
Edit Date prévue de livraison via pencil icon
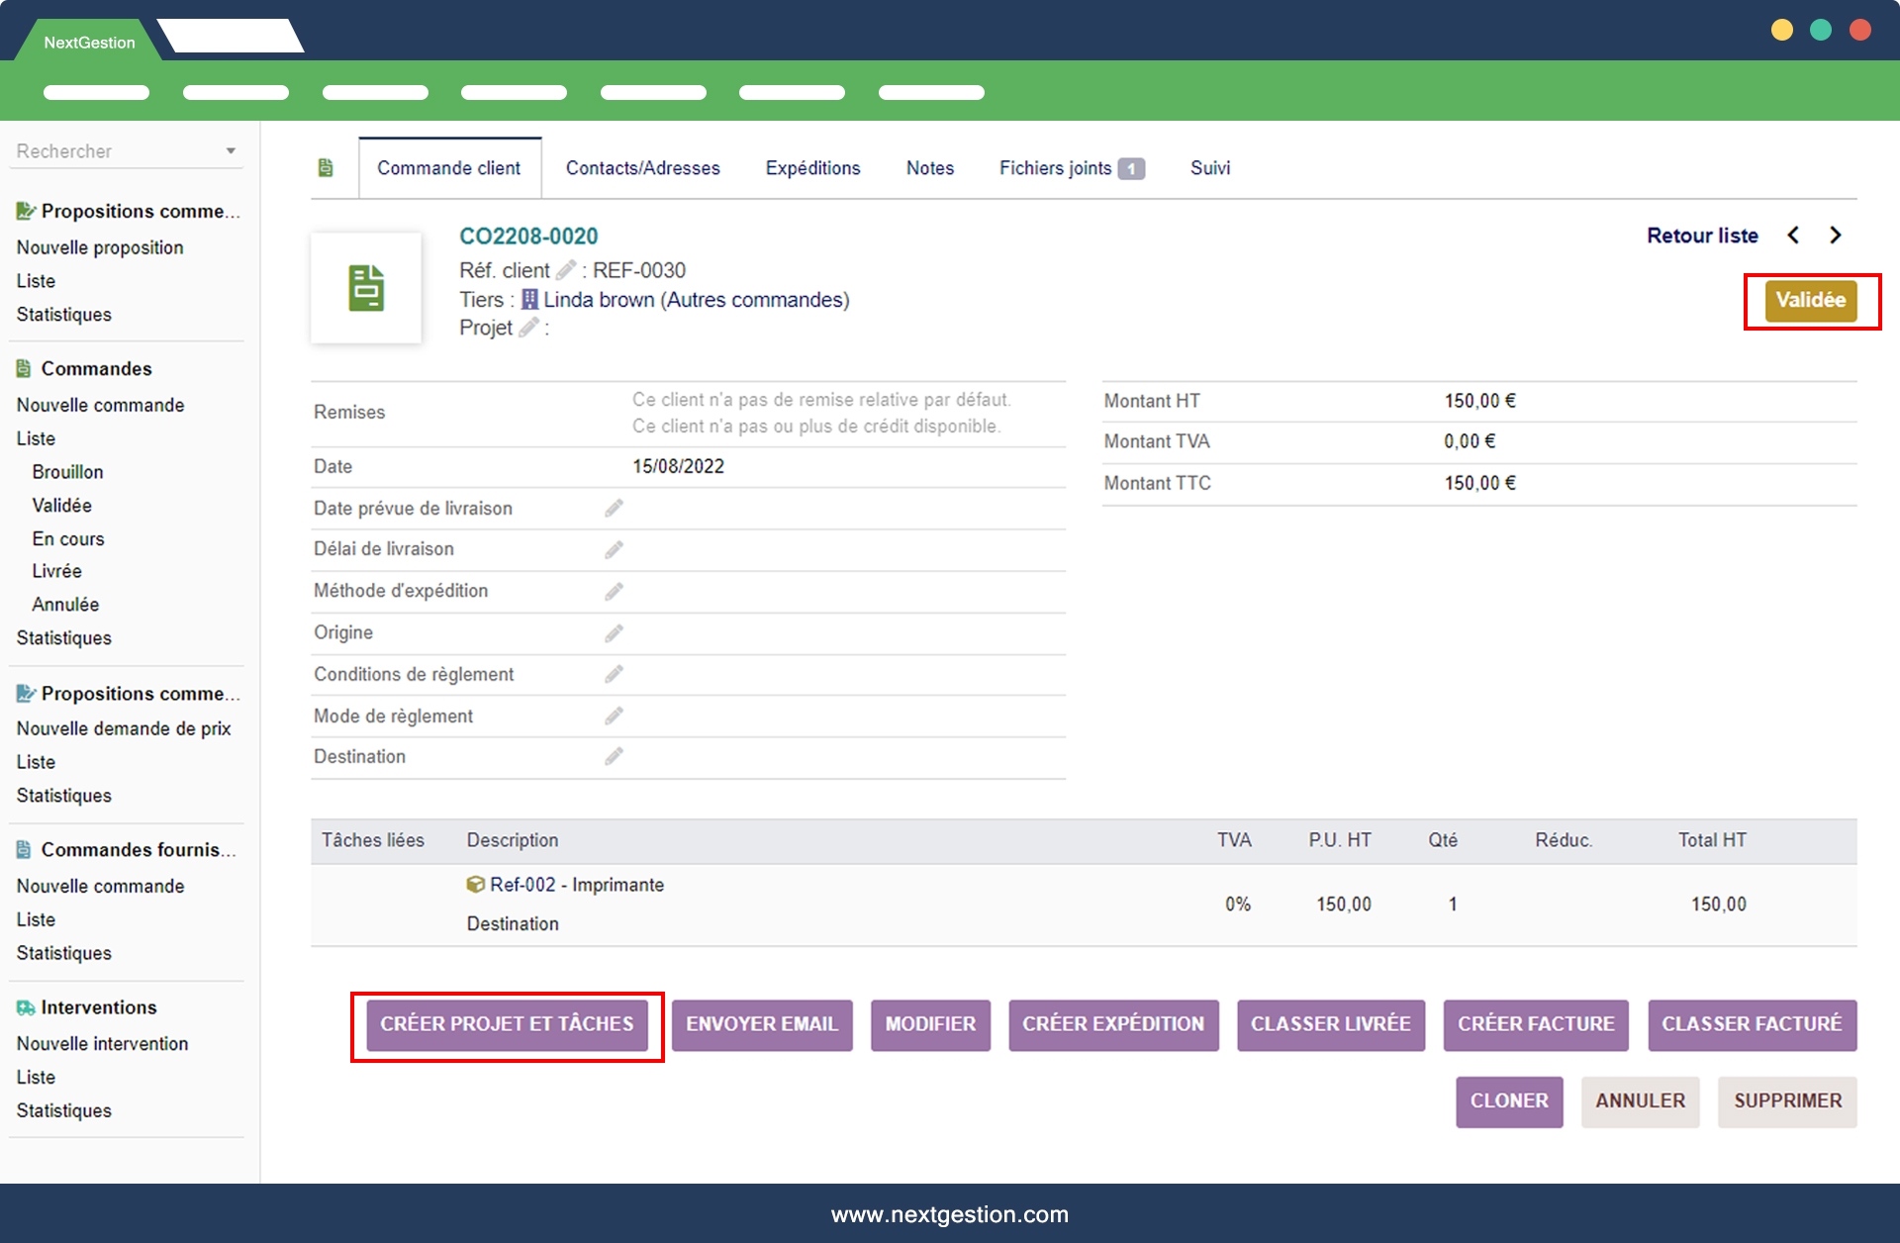(614, 508)
